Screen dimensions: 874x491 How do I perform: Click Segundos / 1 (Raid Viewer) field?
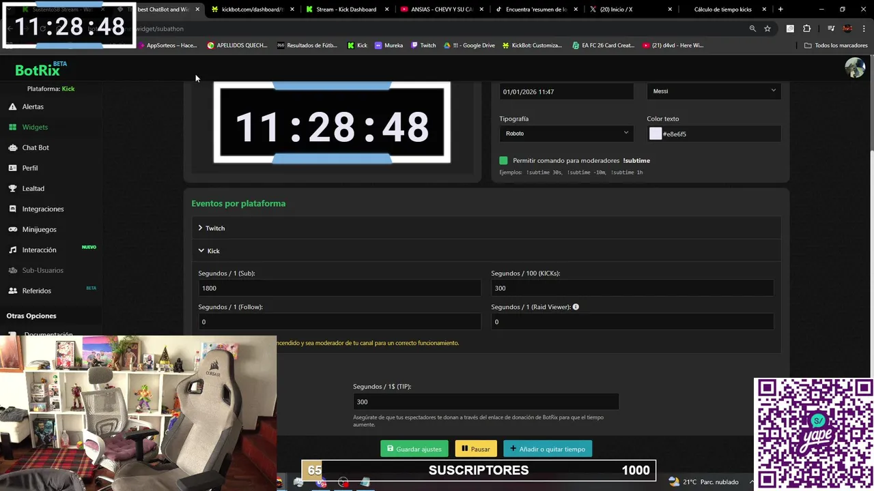click(x=632, y=322)
